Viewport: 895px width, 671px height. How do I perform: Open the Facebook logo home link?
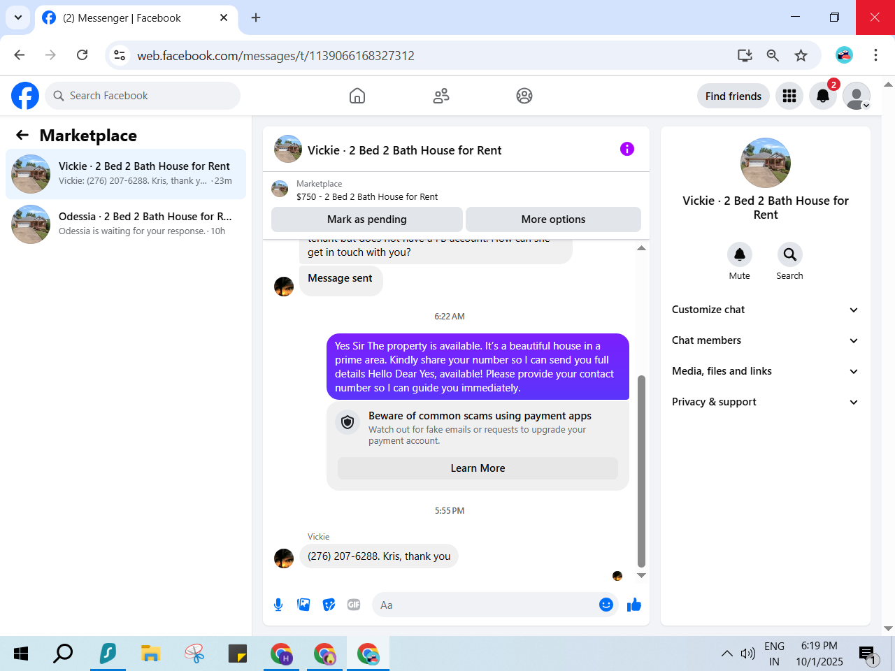coord(25,96)
